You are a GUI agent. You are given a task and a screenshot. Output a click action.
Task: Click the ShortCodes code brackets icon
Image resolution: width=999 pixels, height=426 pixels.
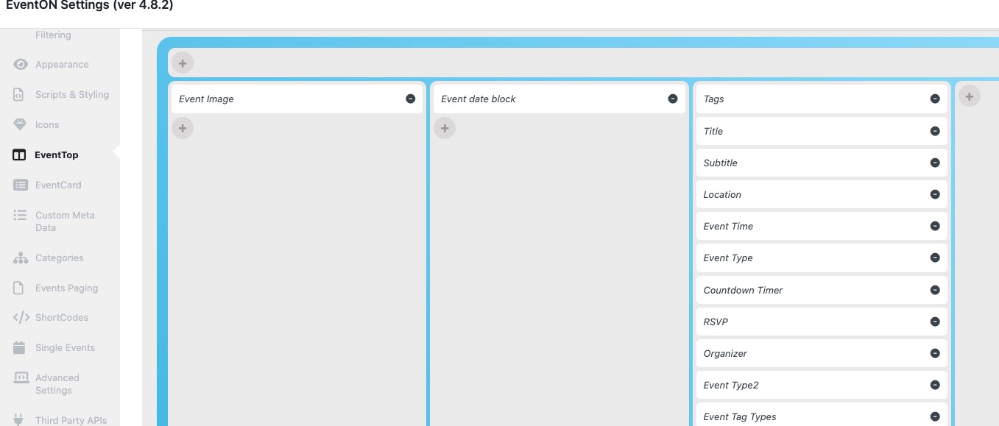tap(21, 318)
